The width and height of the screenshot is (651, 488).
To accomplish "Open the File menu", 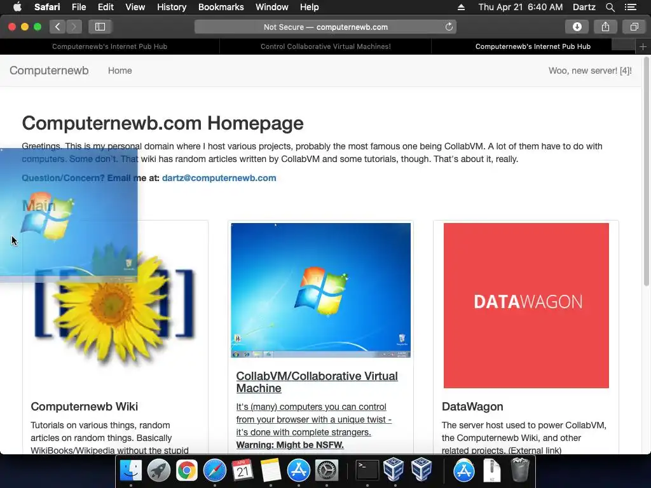I will tap(78, 7).
